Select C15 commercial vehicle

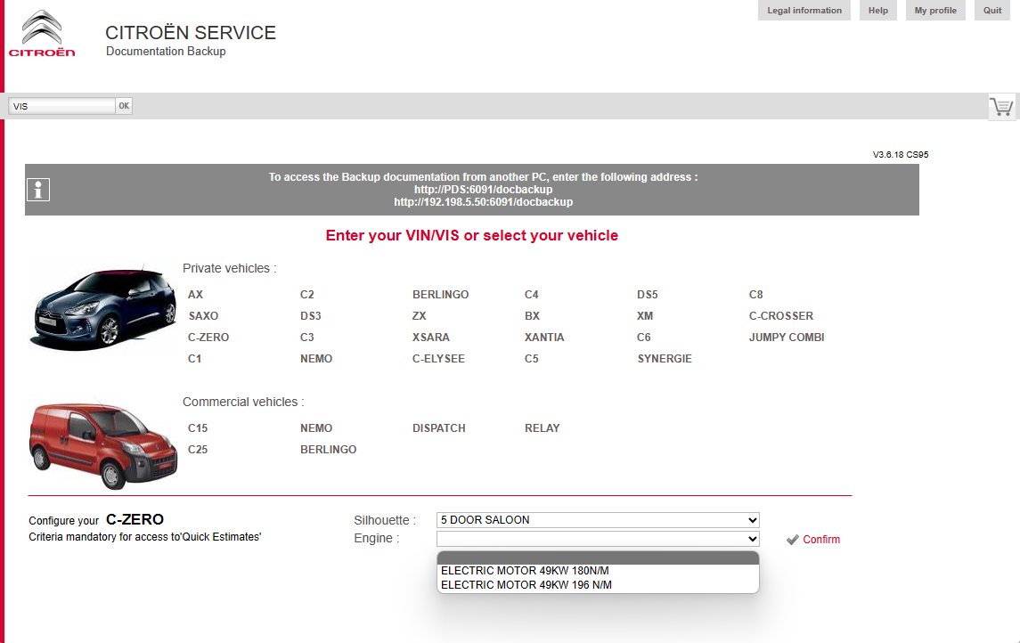pyautogui.click(x=197, y=427)
